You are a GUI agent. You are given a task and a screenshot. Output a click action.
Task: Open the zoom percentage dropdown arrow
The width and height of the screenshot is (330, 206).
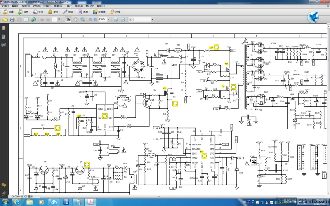108,19
